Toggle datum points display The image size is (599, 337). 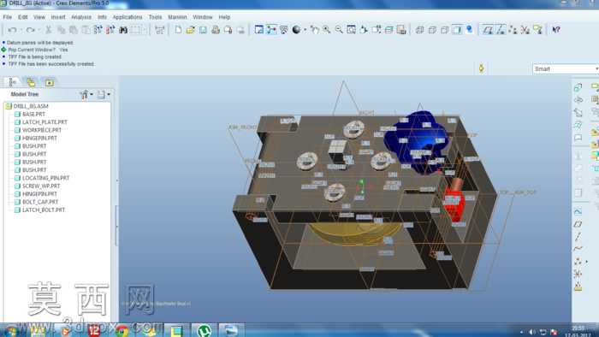513,30
